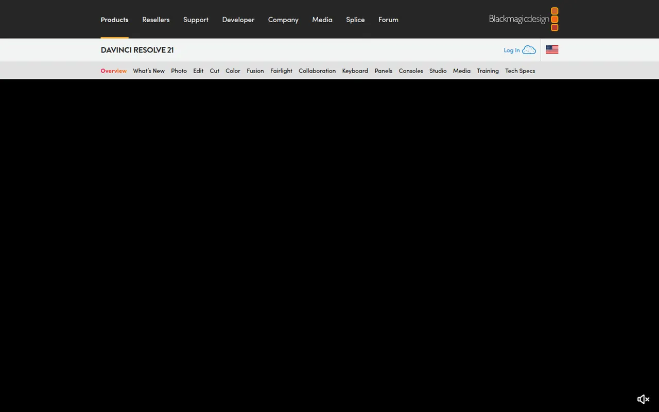
Task: Open the Forum link
Action: point(388,20)
